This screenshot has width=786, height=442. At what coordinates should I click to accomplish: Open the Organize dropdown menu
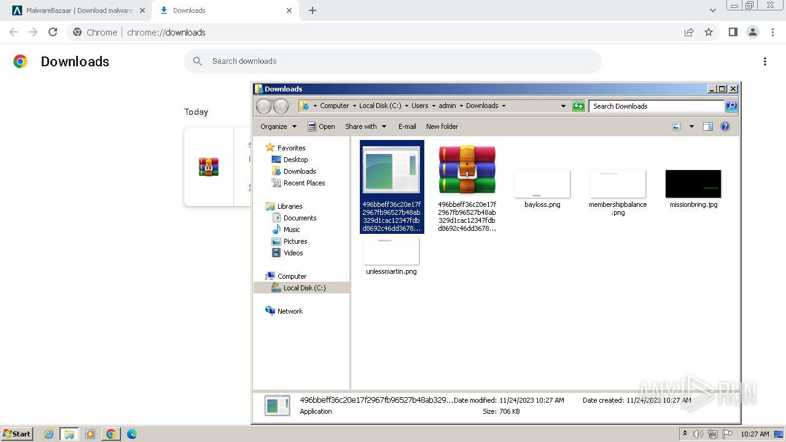[x=278, y=126]
